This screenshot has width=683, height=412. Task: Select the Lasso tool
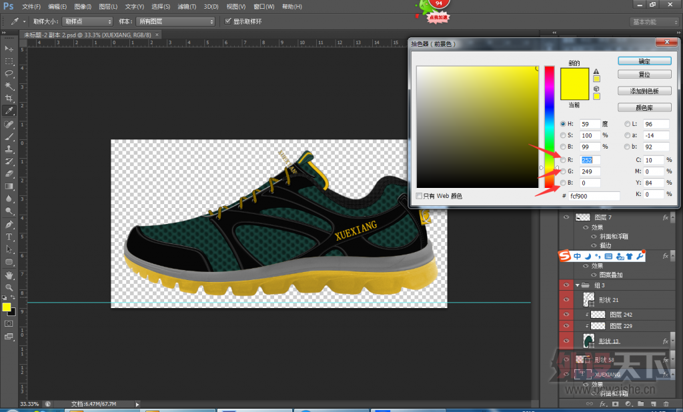(9, 73)
